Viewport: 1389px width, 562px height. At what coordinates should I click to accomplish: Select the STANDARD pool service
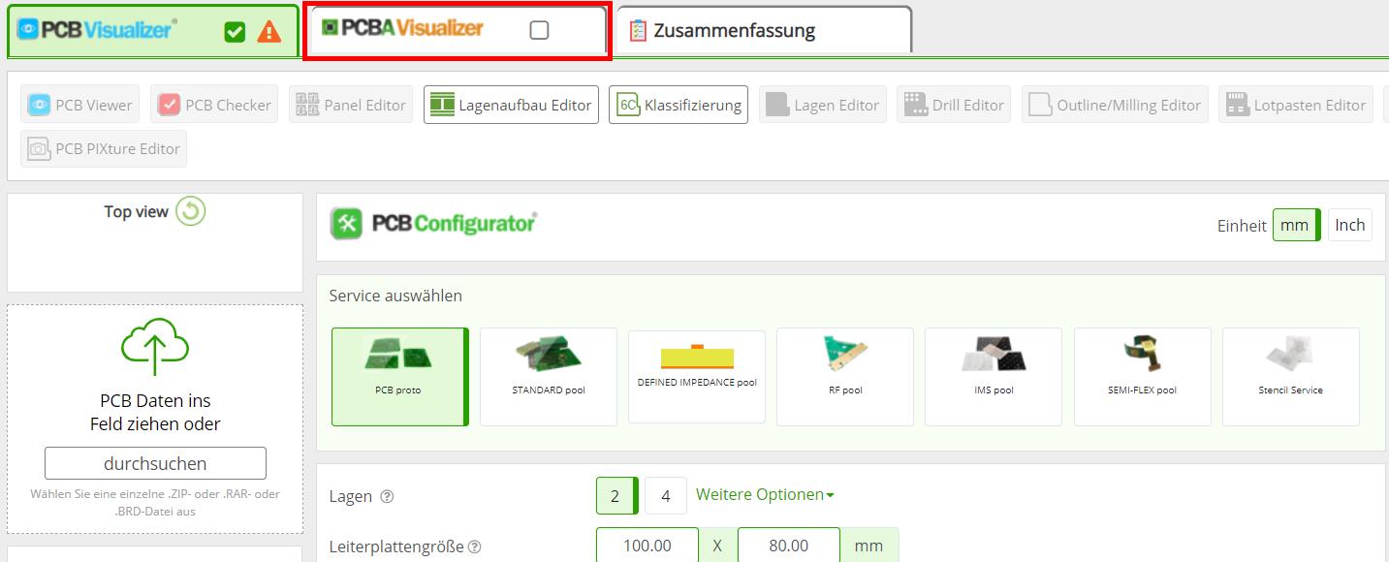coord(549,377)
